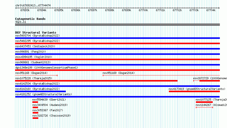Screen dimensions: 227x128
Task: Open the nsv968661 (Sudmant2013) label
Action: 33,62
